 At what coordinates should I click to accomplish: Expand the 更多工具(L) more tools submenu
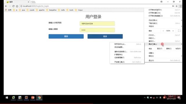[x=163, y=44]
